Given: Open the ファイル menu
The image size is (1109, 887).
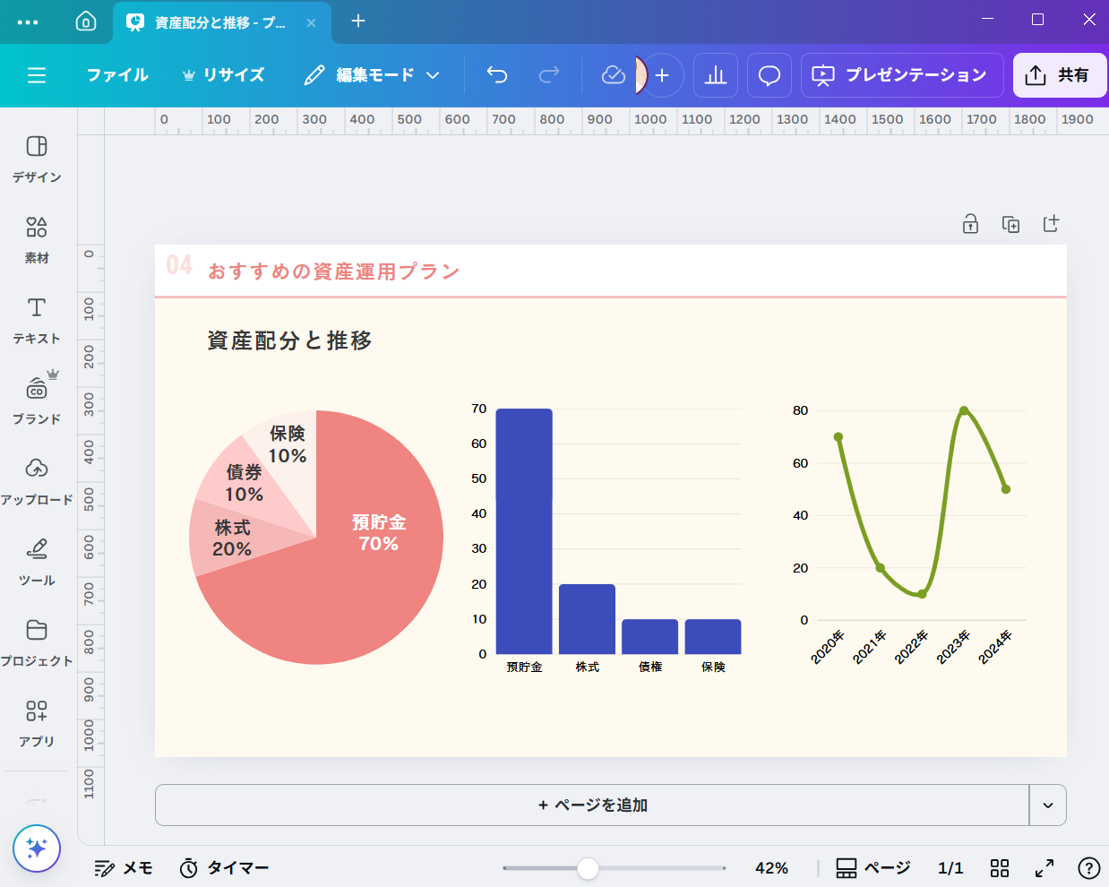Looking at the screenshot, I should click(x=117, y=75).
